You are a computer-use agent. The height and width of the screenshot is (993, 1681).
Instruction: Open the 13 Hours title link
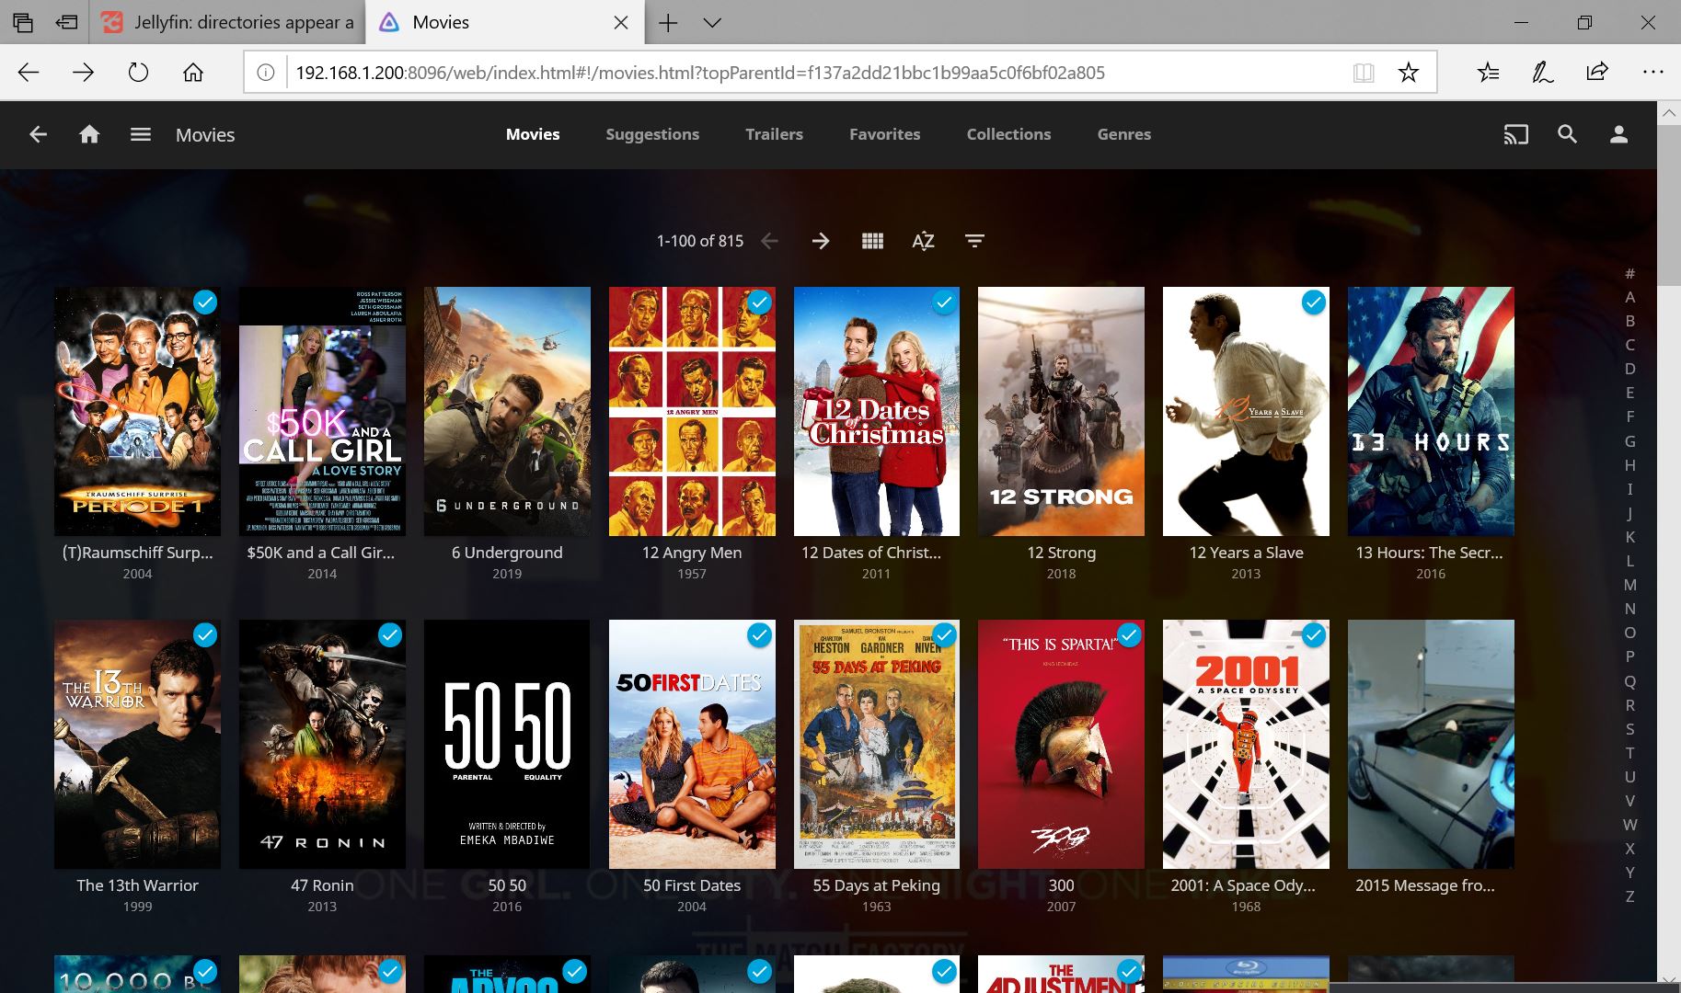[x=1430, y=553]
